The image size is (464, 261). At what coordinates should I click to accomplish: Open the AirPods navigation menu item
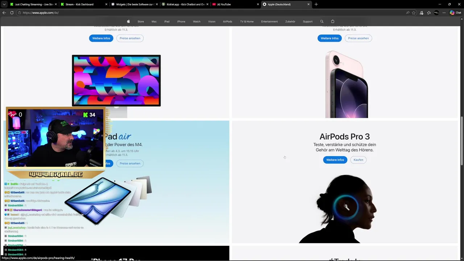pyautogui.click(x=228, y=21)
